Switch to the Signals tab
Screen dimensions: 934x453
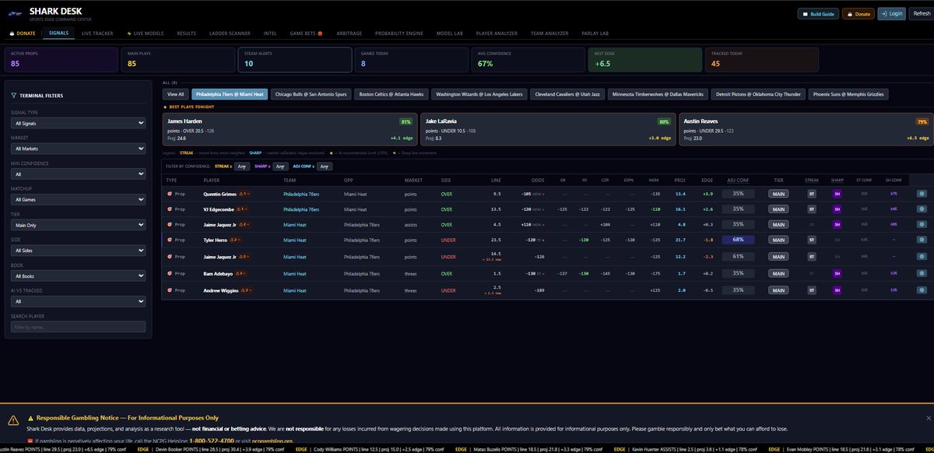[x=58, y=33]
